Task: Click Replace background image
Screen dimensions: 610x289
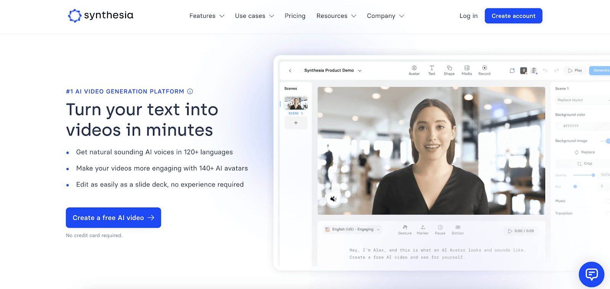Action: [584, 152]
